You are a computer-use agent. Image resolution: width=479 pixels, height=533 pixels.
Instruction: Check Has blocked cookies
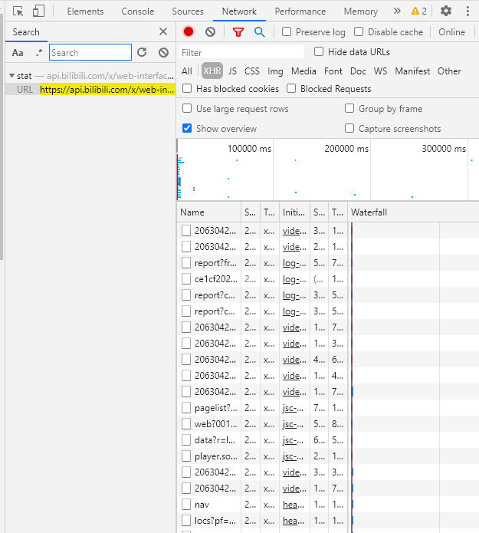point(187,88)
